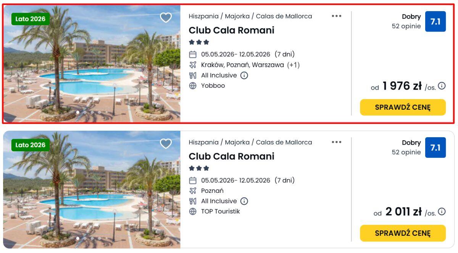458x253 pixels.
Task: Click All Inclusive info icon in second offer
Action: (x=244, y=201)
